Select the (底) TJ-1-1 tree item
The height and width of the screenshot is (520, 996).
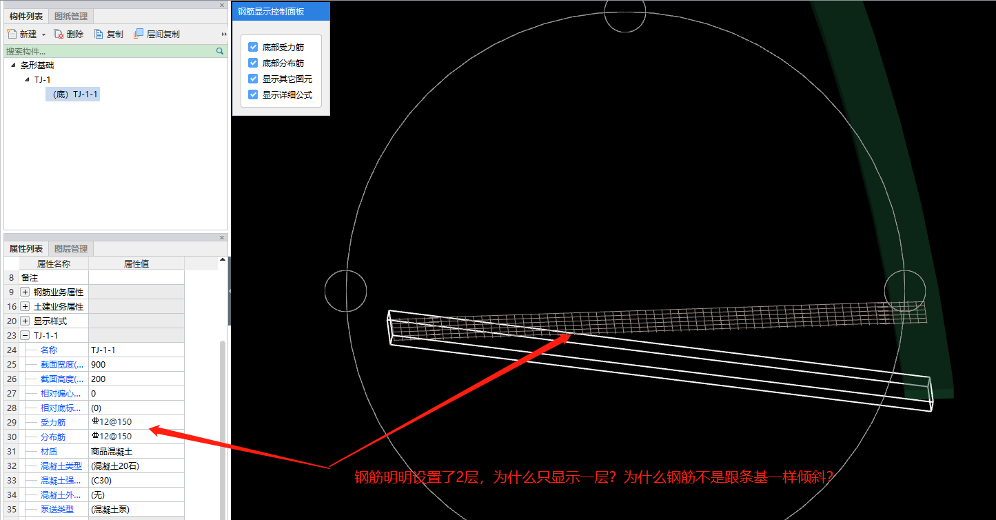[73, 94]
